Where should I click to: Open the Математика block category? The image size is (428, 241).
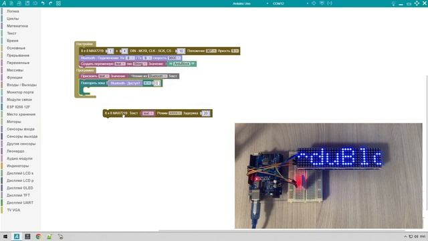point(17,26)
